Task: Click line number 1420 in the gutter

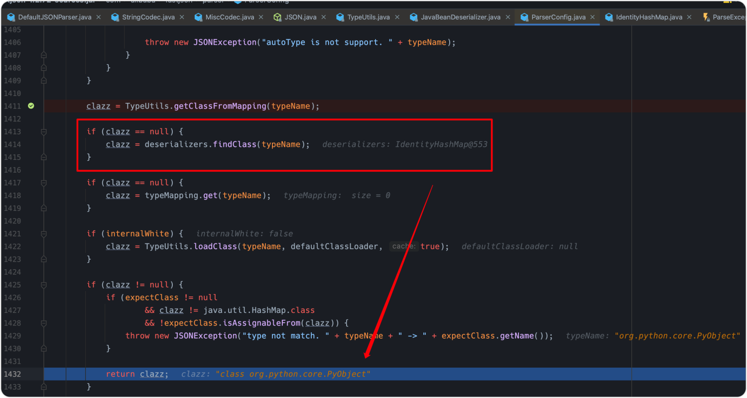Action: click(12, 221)
